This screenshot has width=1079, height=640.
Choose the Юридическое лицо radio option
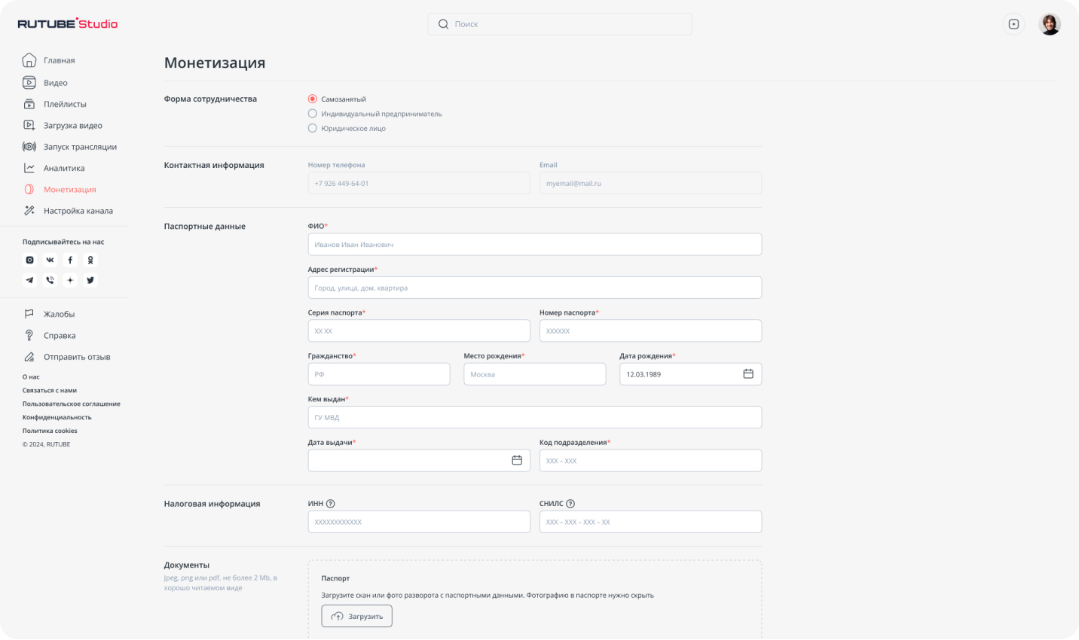(313, 128)
